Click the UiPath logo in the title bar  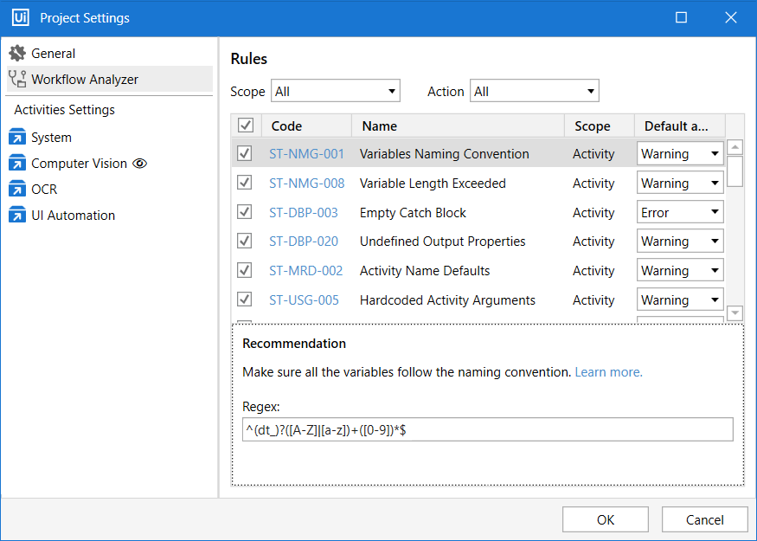pyautogui.click(x=19, y=17)
